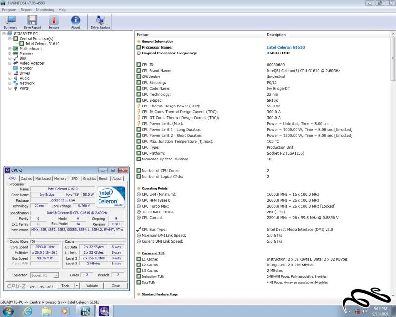Select Intel Celeron G1610 tree item
Viewport: 396px width, 317px height.
click(x=42, y=44)
